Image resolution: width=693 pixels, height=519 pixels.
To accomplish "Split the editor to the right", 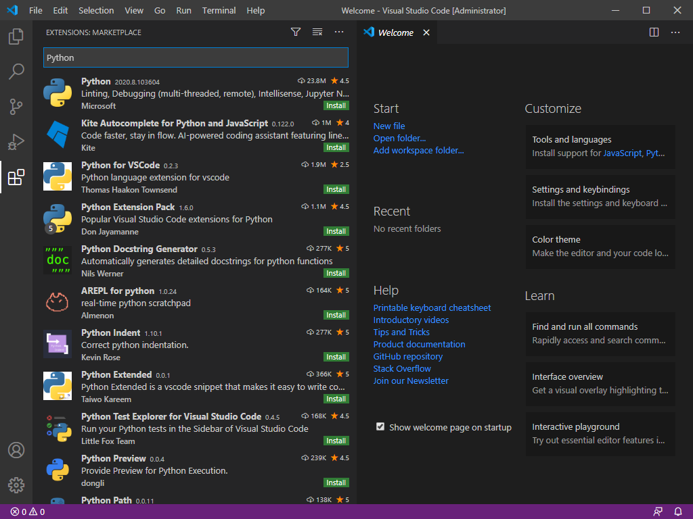I will (654, 32).
